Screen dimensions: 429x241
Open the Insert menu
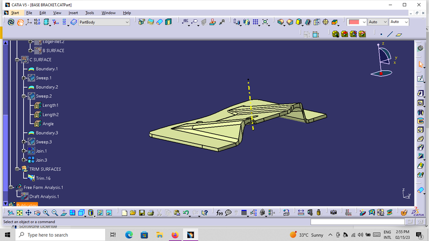(x=73, y=13)
